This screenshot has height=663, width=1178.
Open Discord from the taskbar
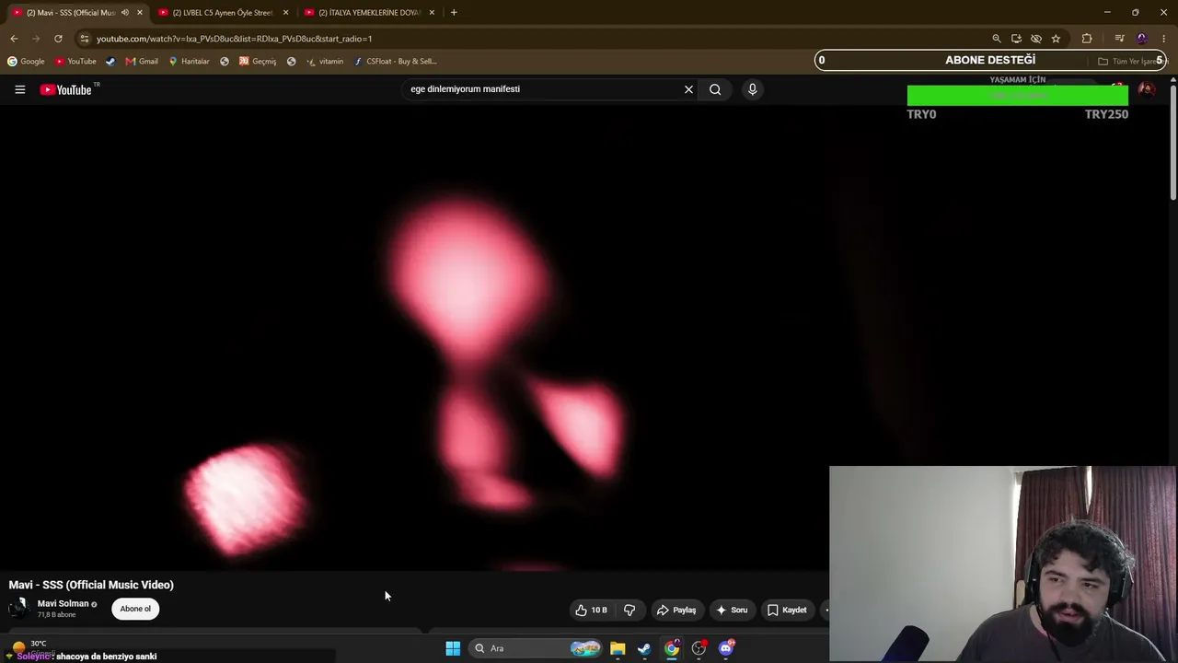click(726, 648)
